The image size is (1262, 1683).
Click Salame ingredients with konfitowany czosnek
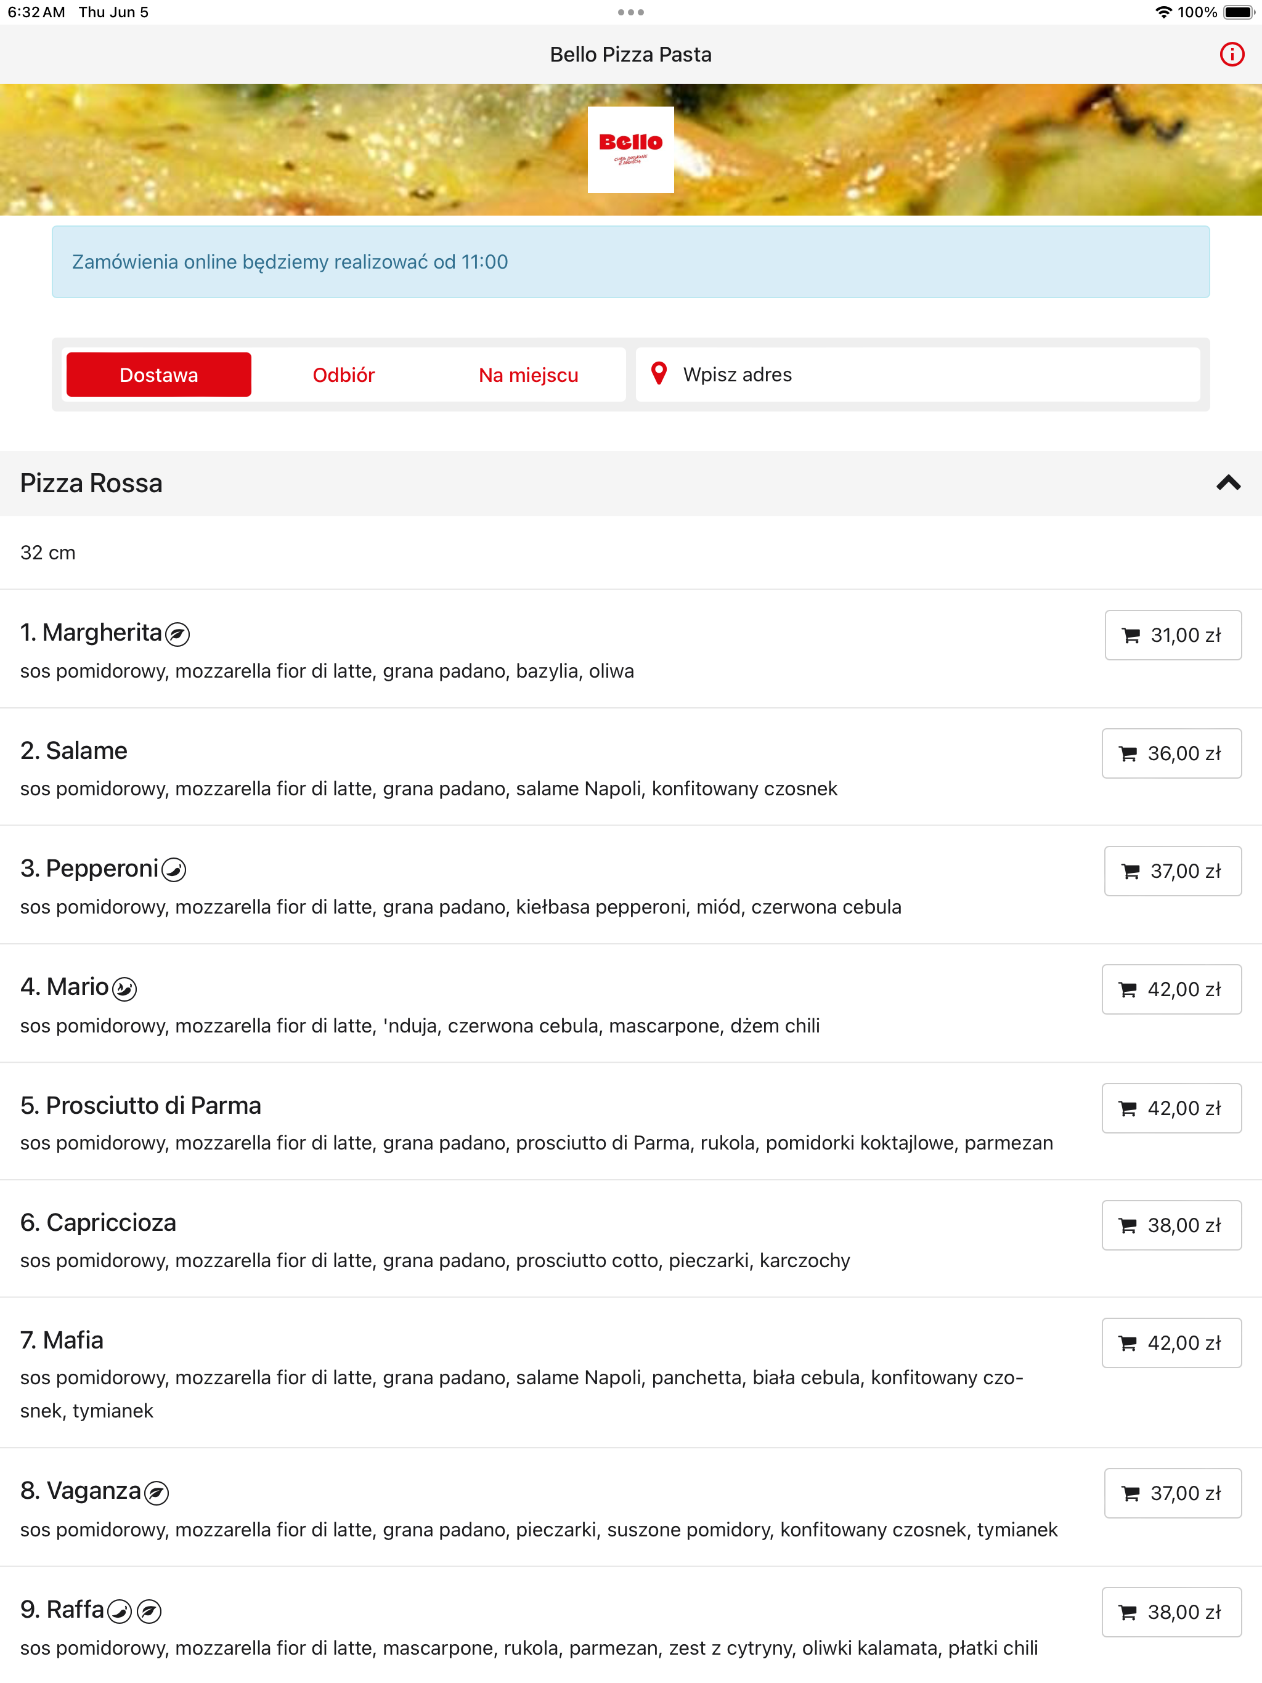click(x=428, y=789)
